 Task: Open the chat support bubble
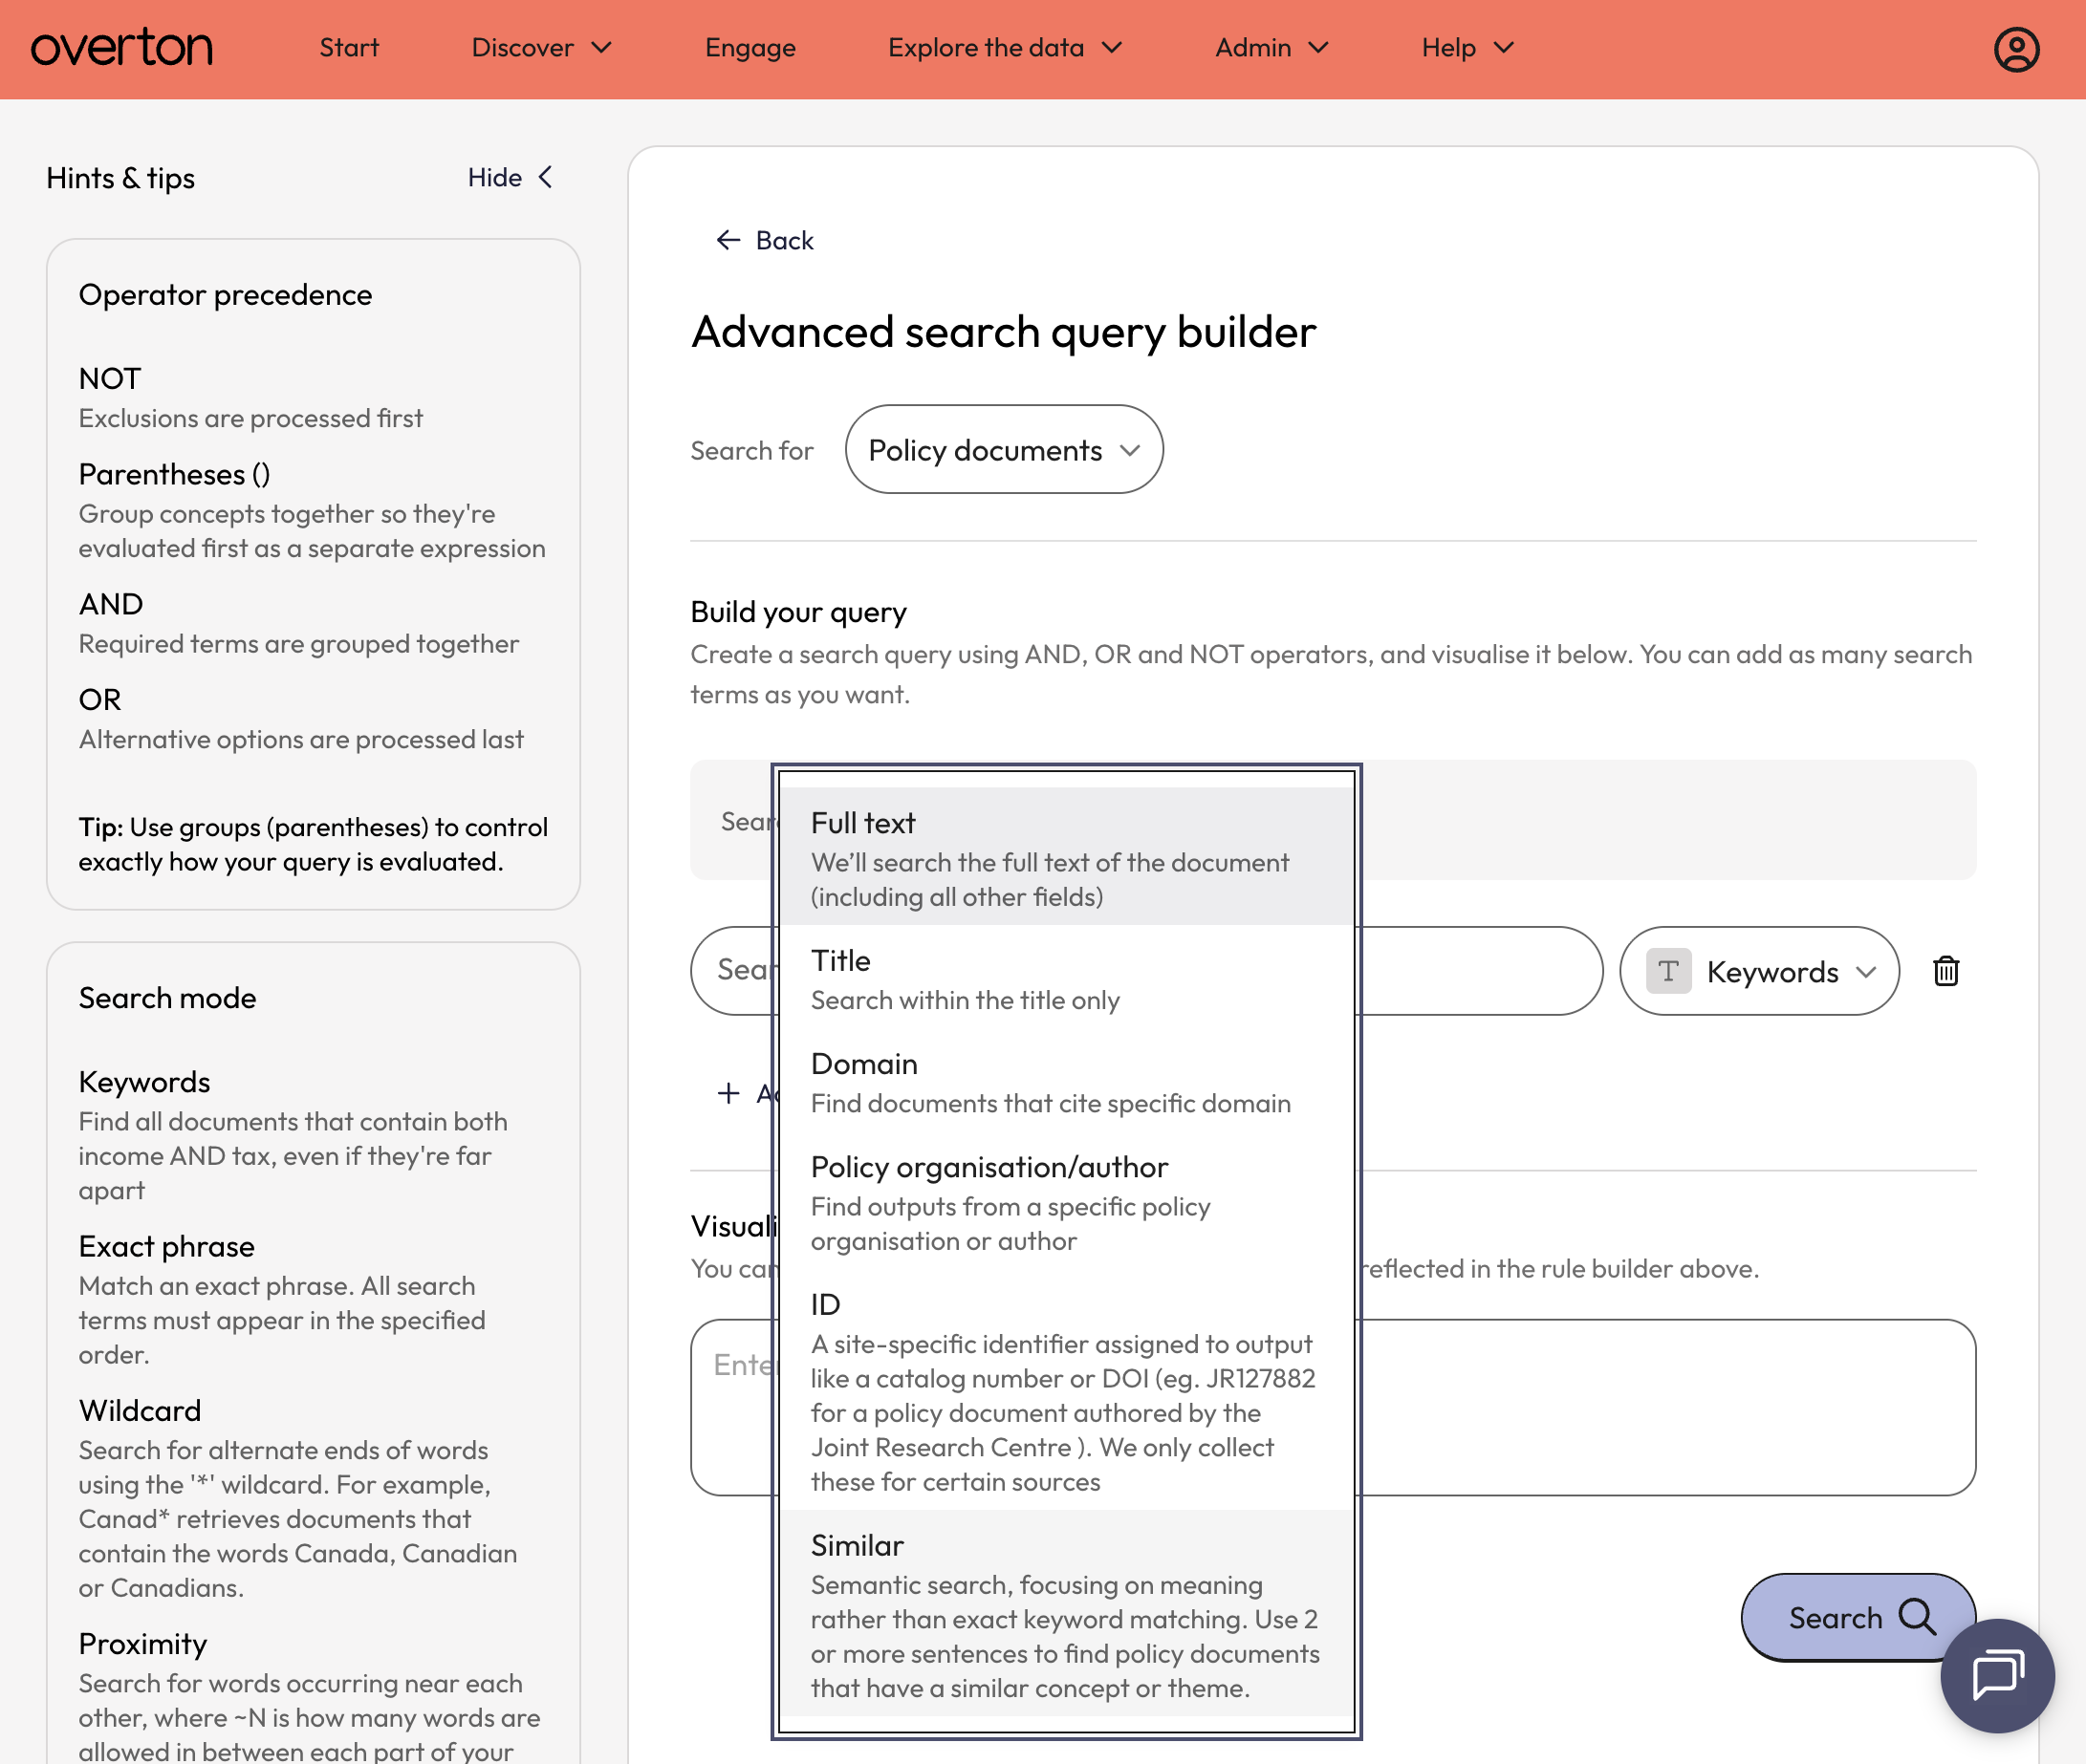1997,1675
